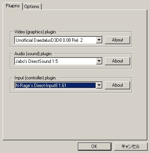Image resolution: width=150 pixels, height=153 pixels.
Task: Expand the Audio plugin dropdown arrow
Action: [x=99, y=61]
